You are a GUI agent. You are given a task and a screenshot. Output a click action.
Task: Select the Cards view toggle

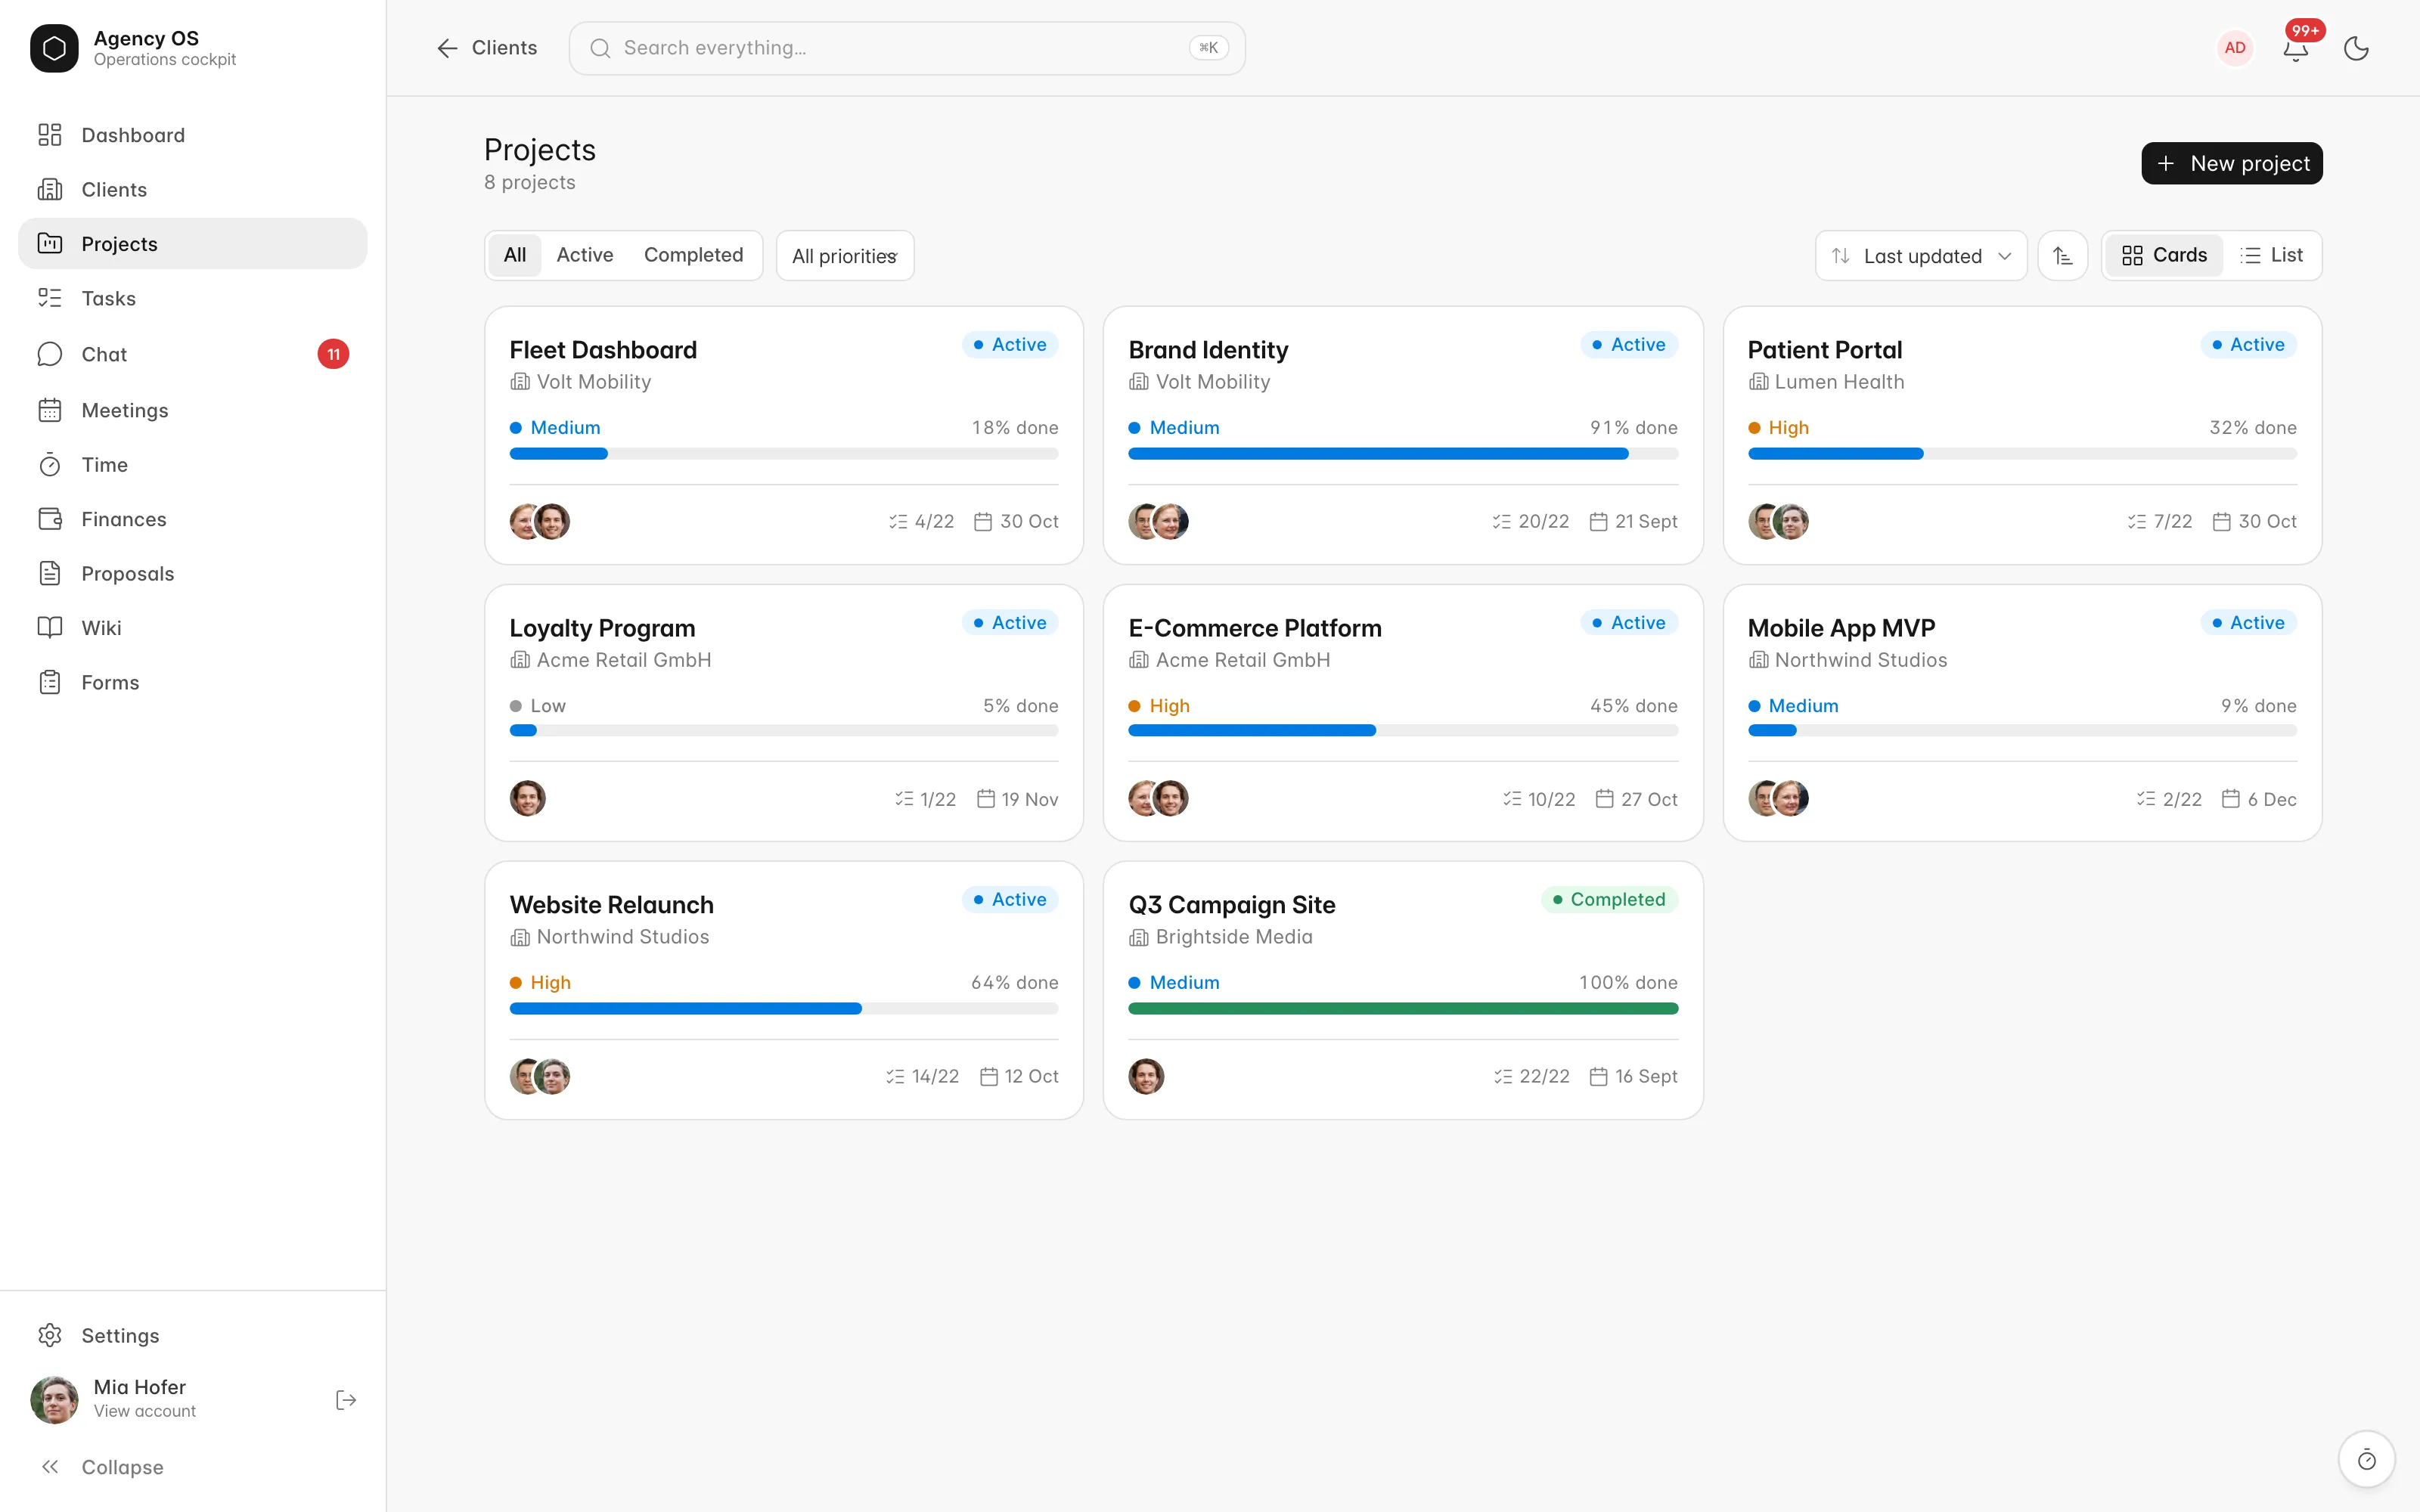point(2164,255)
